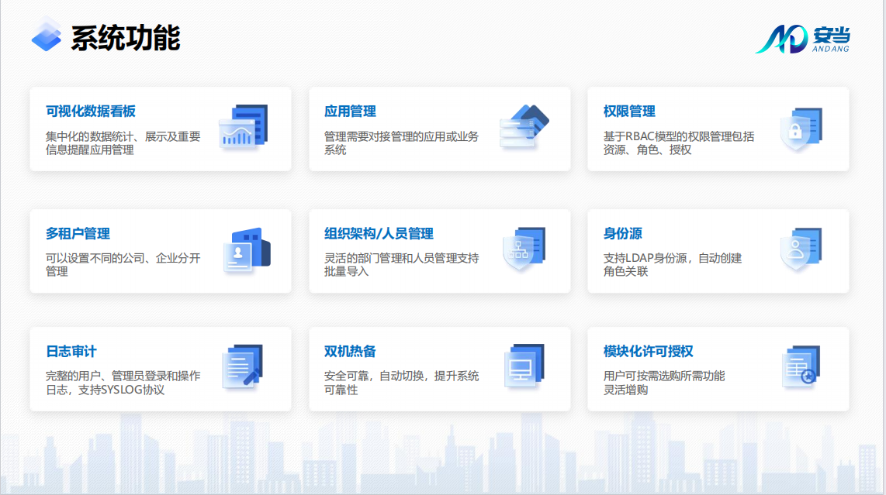Click description 灵活的部门管理和人员管理支持批量导入
Viewport: 886px width, 495px height.
coord(401,265)
